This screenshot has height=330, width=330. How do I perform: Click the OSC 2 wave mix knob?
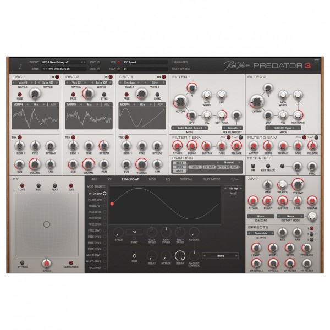click(x=89, y=94)
